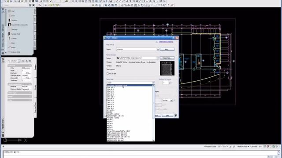
Task: Choose 'ARCH D' paper size
Action: pyautogui.click(x=130, y=124)
